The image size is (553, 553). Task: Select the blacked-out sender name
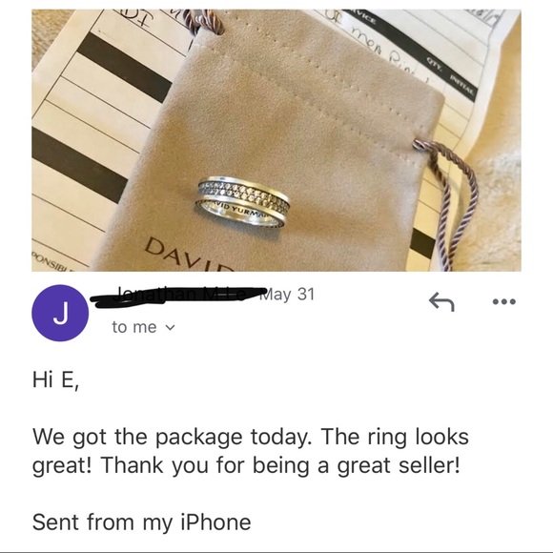click(174, 296)
